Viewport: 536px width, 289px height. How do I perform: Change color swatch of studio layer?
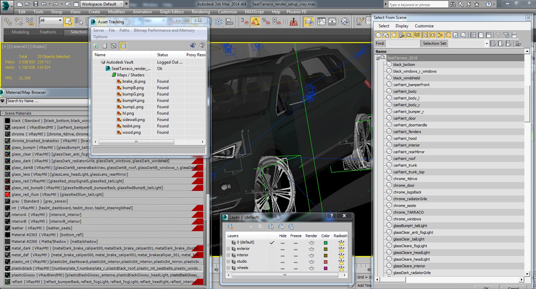point(326,262)
